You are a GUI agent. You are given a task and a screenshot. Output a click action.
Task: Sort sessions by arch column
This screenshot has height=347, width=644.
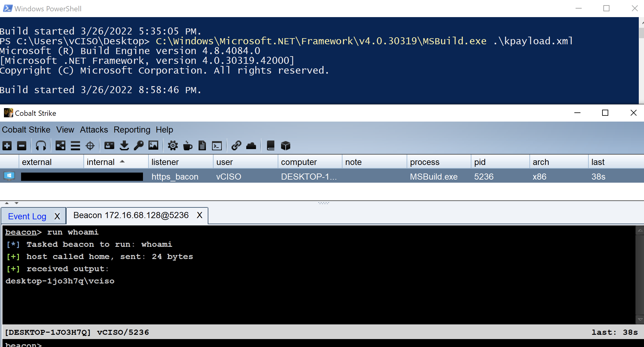pos(559,162)
